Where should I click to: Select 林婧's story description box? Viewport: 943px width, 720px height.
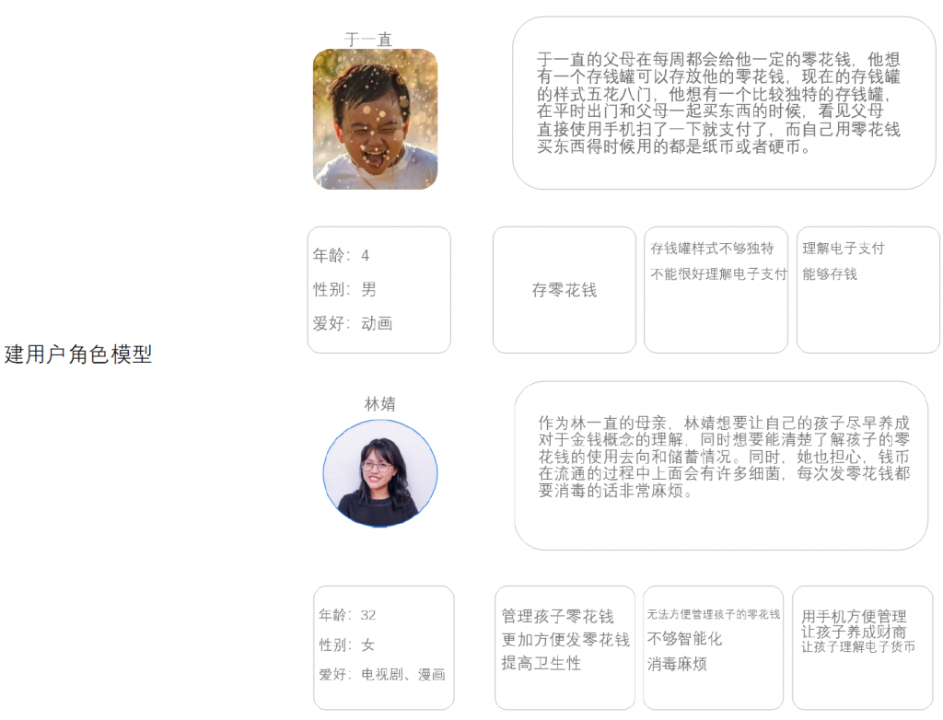721,466
